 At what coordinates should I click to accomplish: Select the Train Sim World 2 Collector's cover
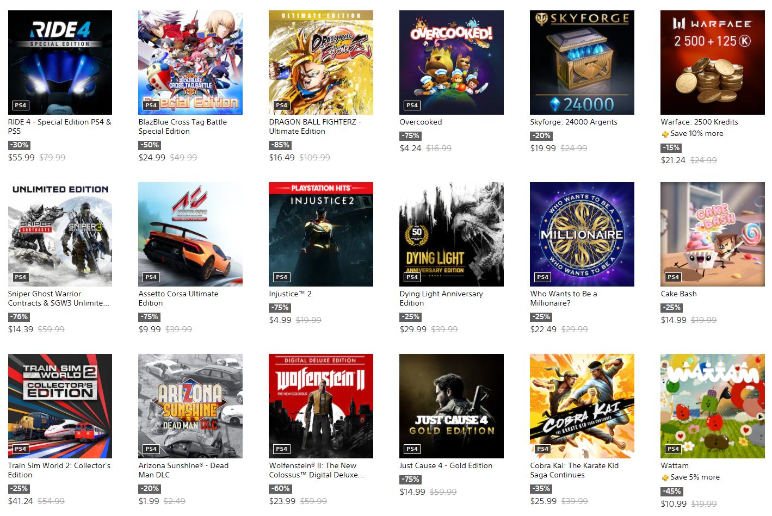pos(60,406)
